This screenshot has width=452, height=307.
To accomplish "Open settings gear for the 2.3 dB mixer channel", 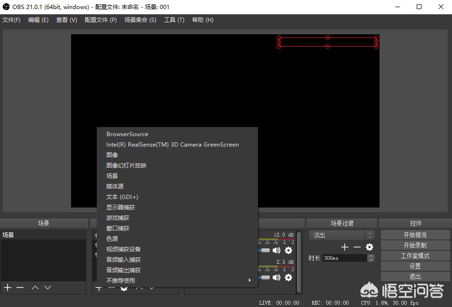I will (288, 277).
